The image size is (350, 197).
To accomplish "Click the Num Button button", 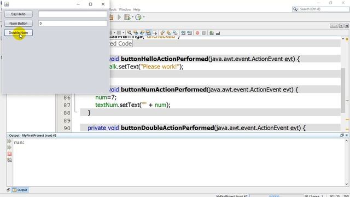I will pyautogui.click(x=18, y=24).
